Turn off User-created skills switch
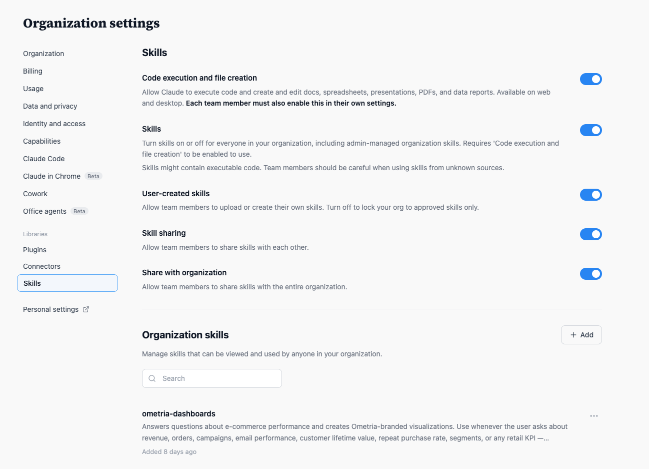This screenshot has width=649, height=469. tap(591, 195)
